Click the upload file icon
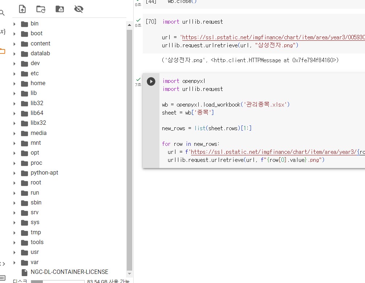The image size is (365, 283). [23, 9]
